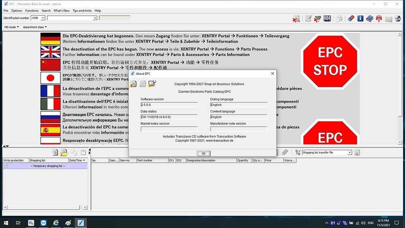Click the new shopping list document icon
Image resolution: width=405 pixels, height=228 pixels.
tap(55, 152)
